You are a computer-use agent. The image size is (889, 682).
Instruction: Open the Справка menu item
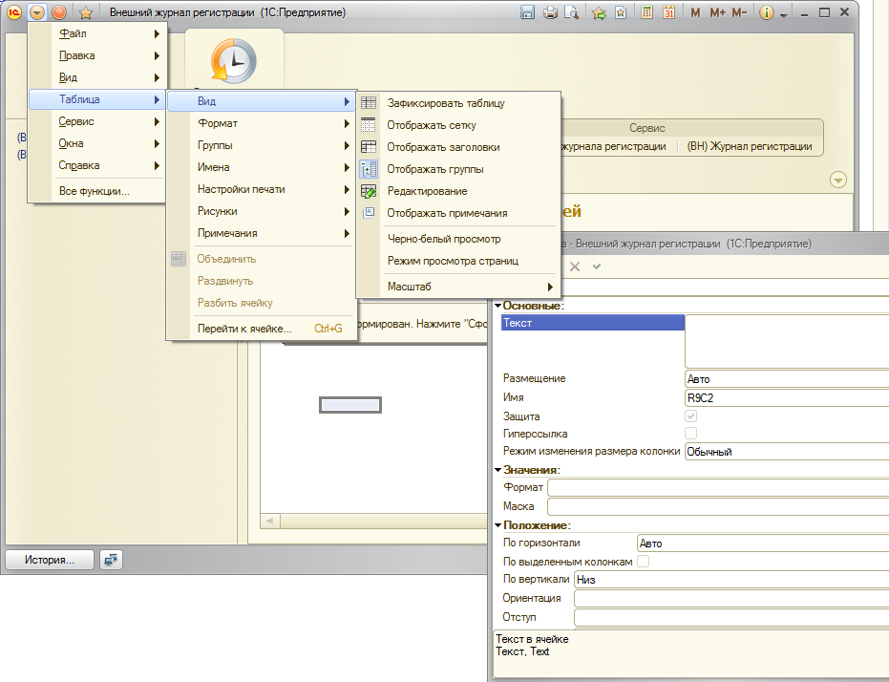click(97, 165)
